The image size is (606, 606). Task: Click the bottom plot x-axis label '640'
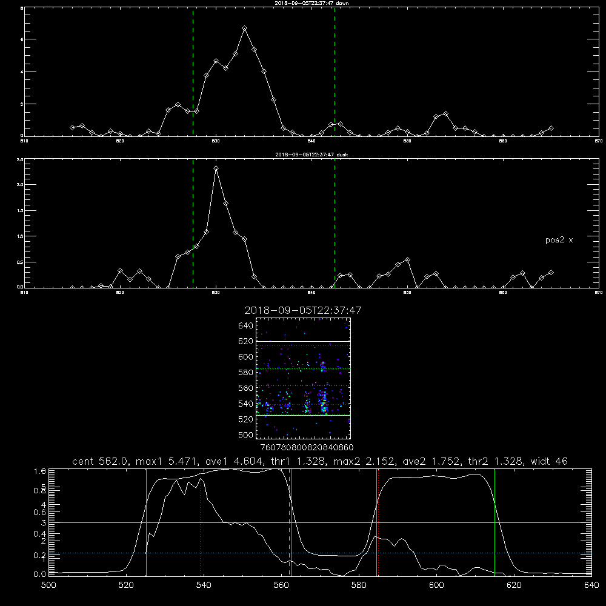tap(591, 585)
